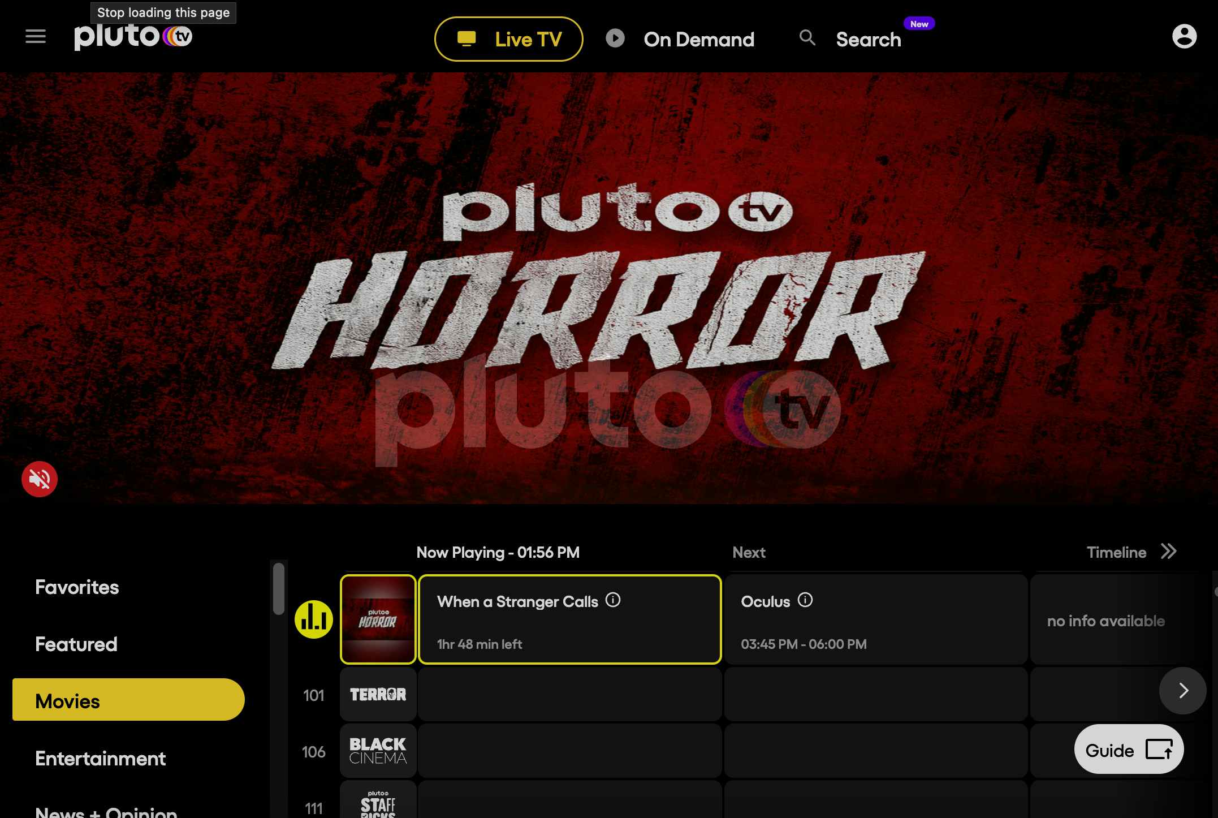This screenshot has height=818, width=1218.
Task: Click info icon next to Oculus
Action: pos(805,600)
